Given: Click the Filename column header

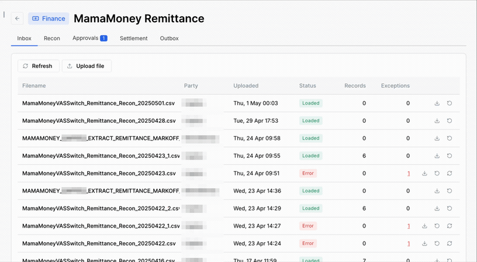Looking at the screenshot, I should pyautogui.click(x=34, y=86).
